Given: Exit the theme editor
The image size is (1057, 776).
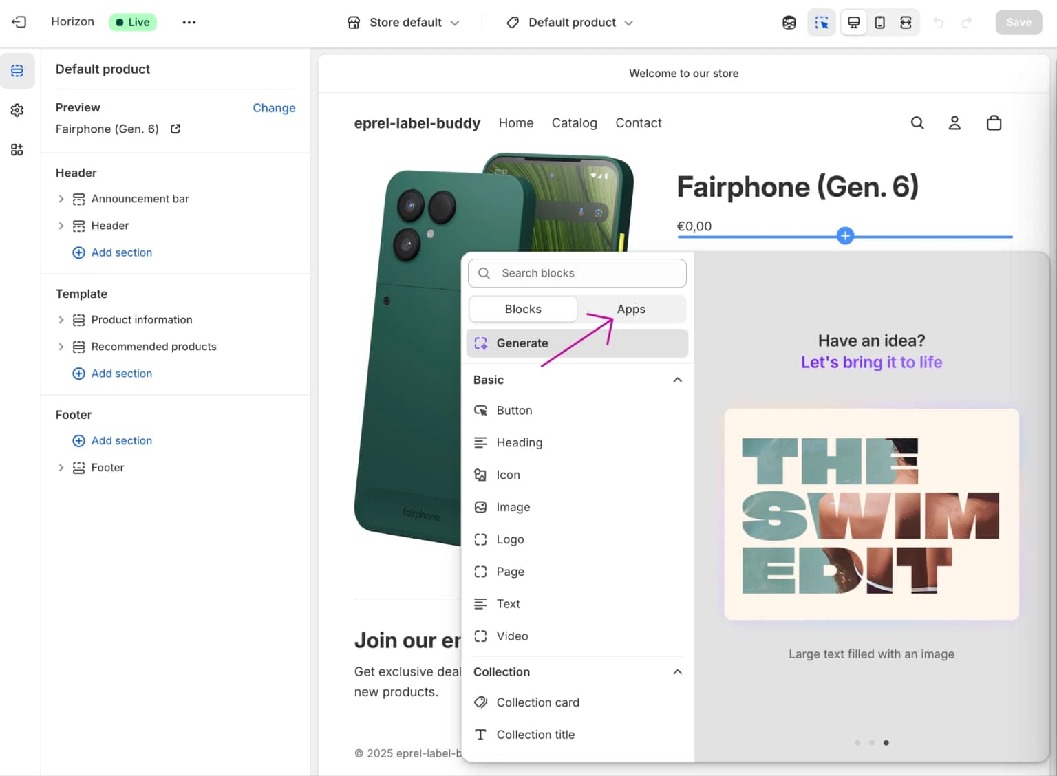Looking at the screenshot, I should click(x=19, y=22).
